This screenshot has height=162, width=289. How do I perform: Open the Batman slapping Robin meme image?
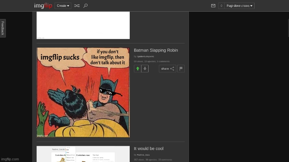(83, 92)
